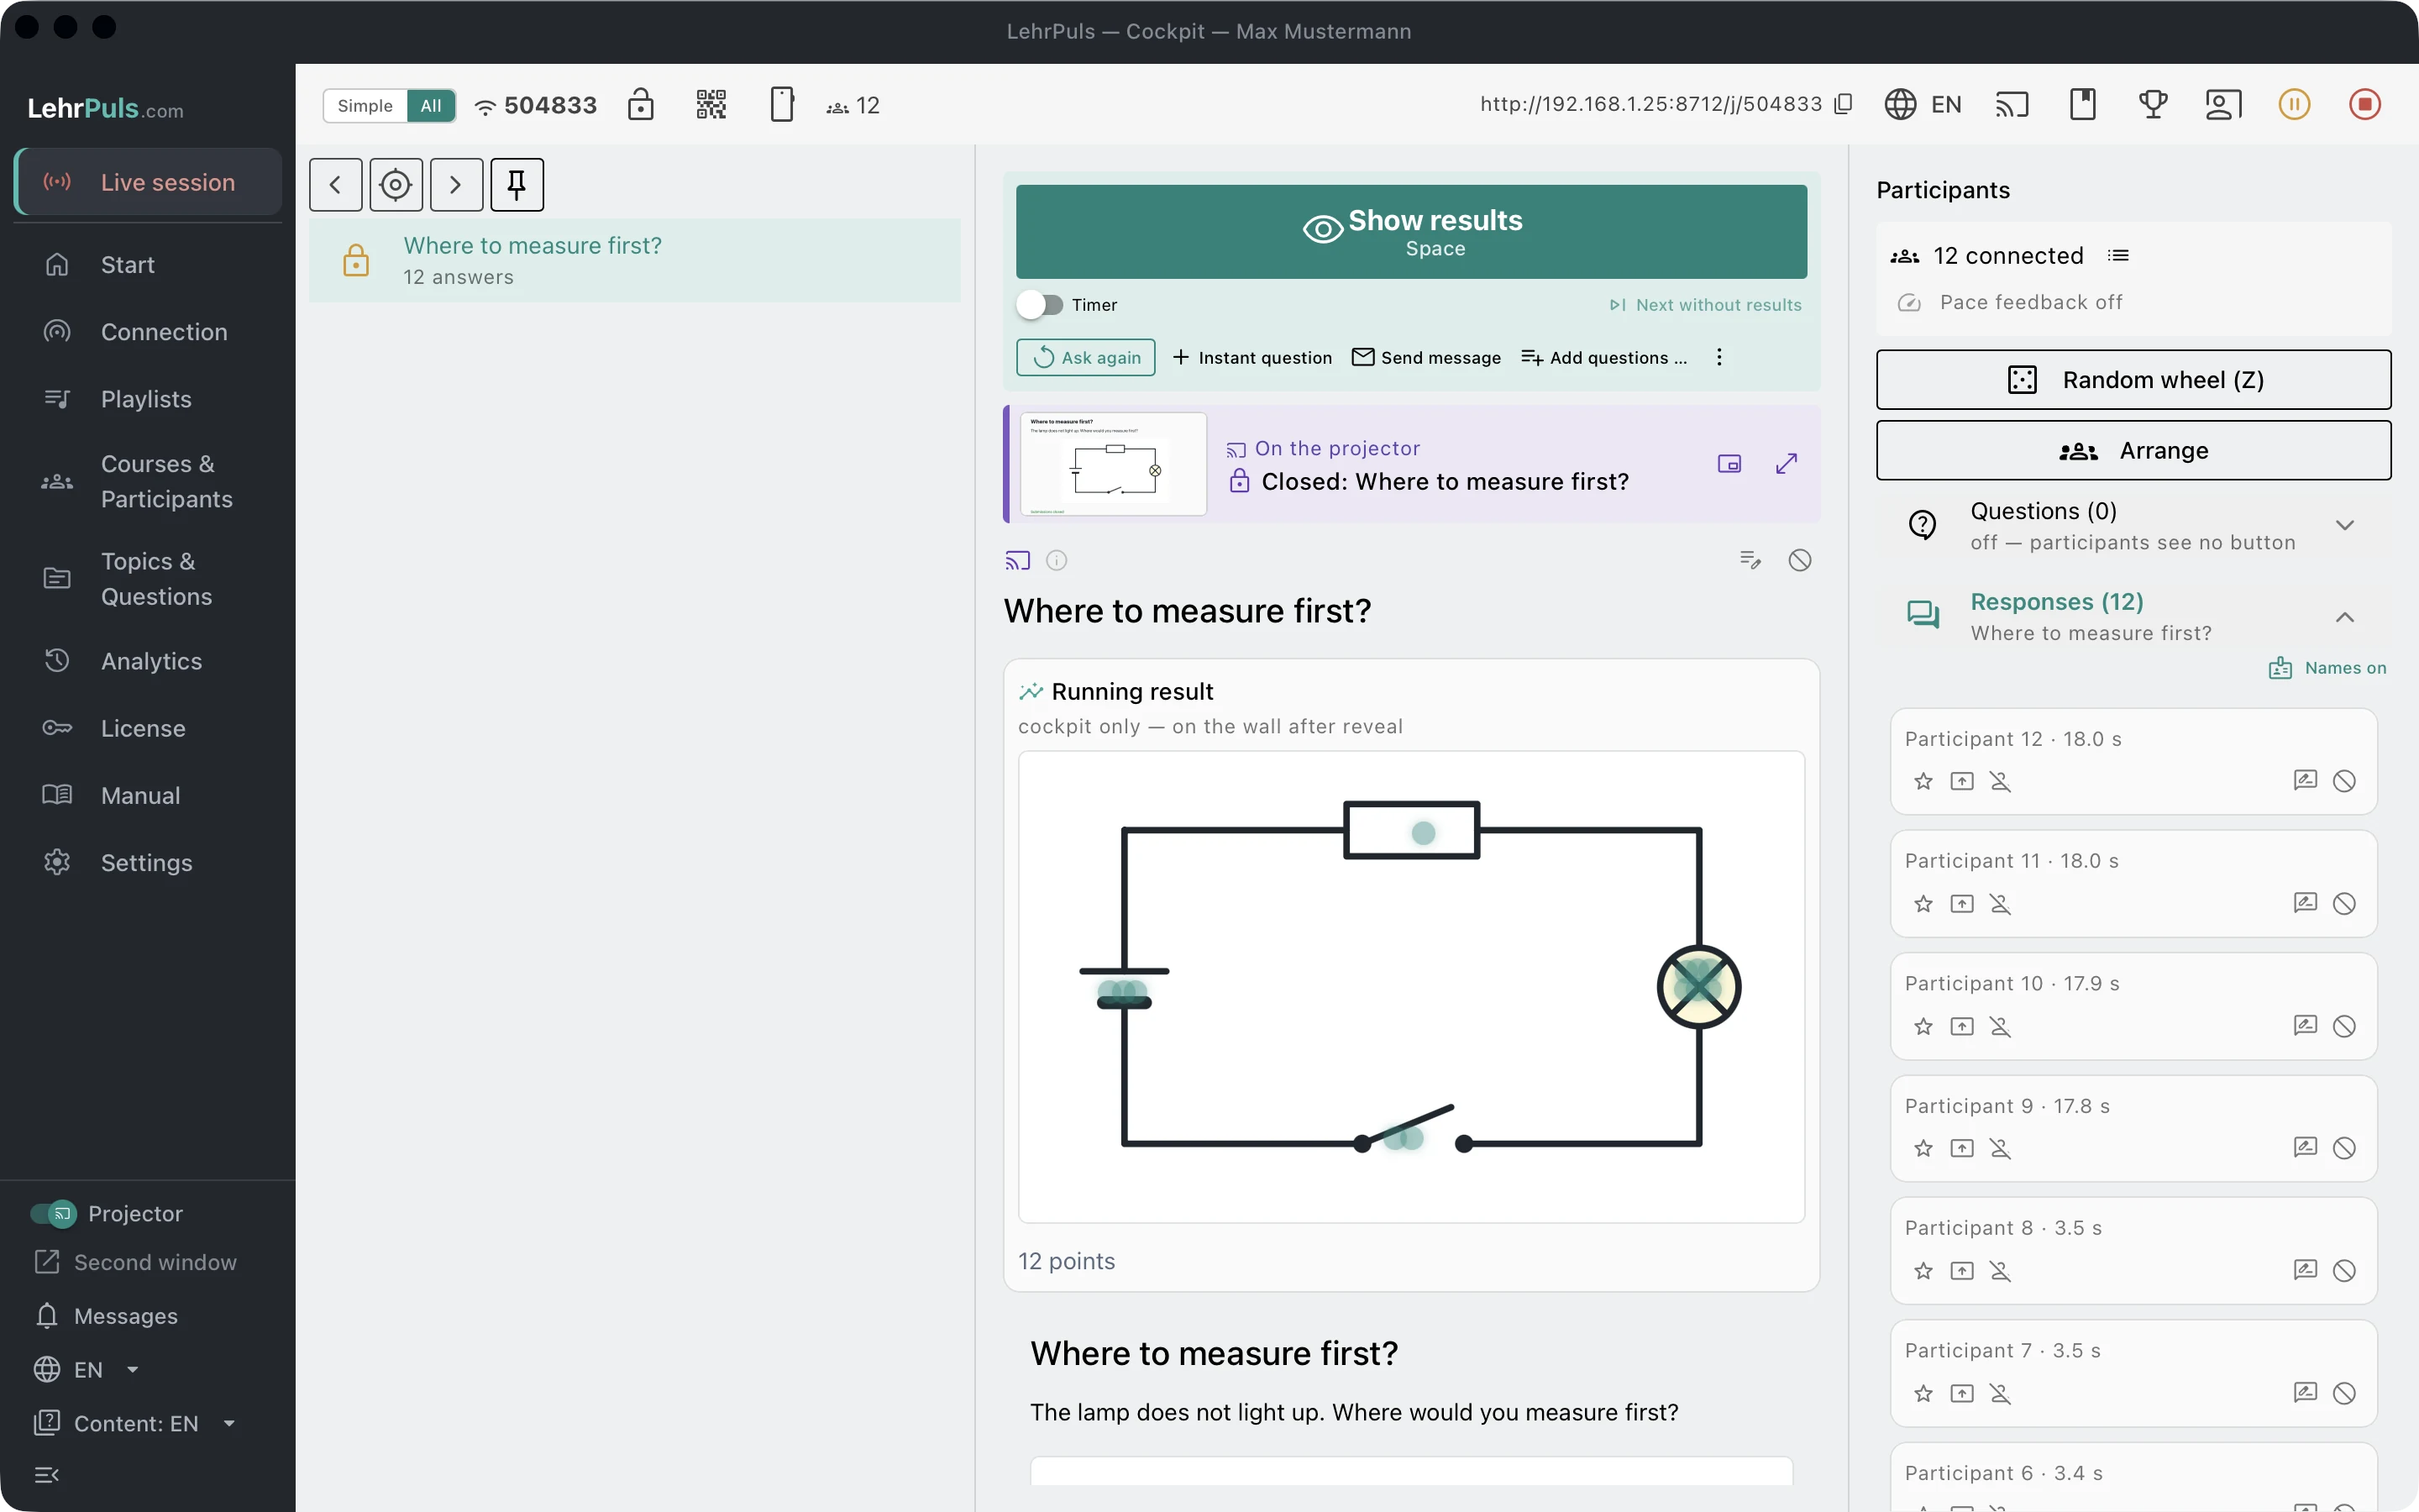This screenshot has height=1512, width=2419.
Task: Open the Content: EN language dropdown
Action: pyautogui.click(x=135, y=1423)
